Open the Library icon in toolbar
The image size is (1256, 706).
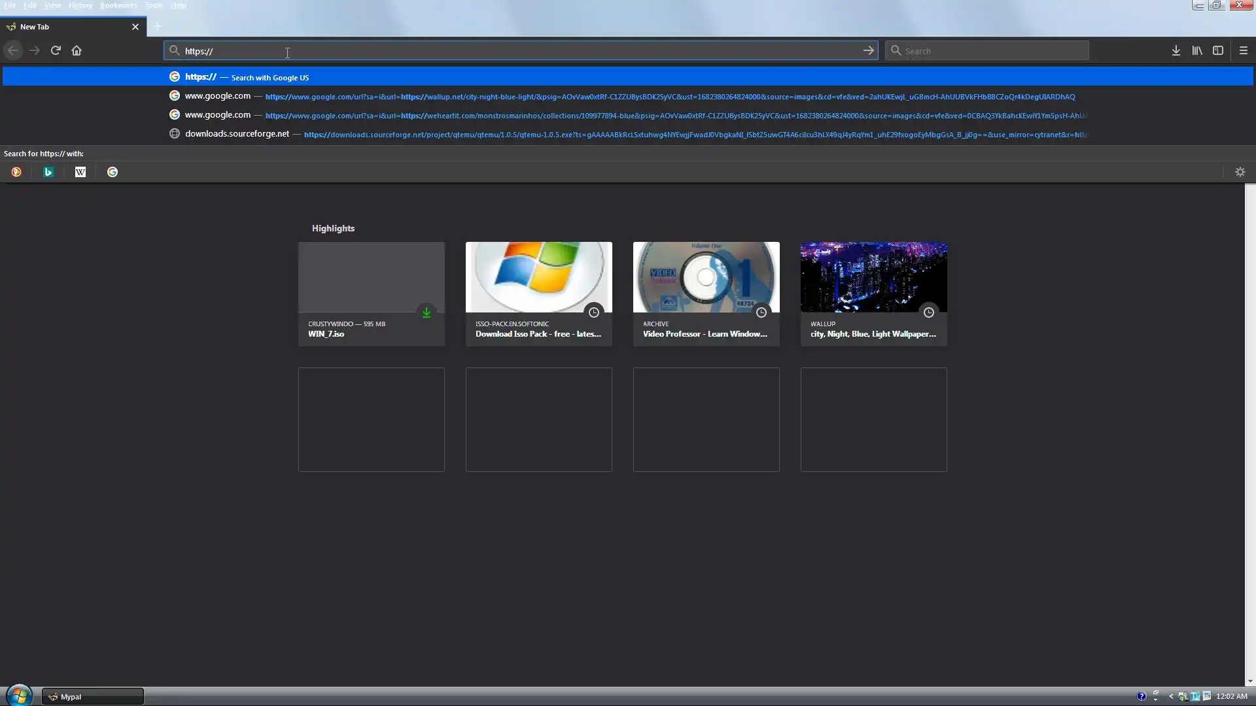pyautogui.click(x=1196, y=50)
